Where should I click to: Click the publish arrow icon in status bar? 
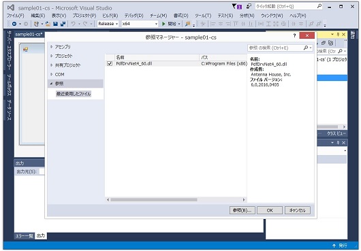(x=334, y=246)
